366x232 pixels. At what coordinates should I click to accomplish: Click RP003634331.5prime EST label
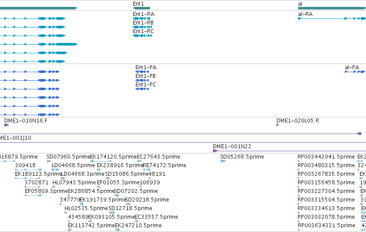326,226
